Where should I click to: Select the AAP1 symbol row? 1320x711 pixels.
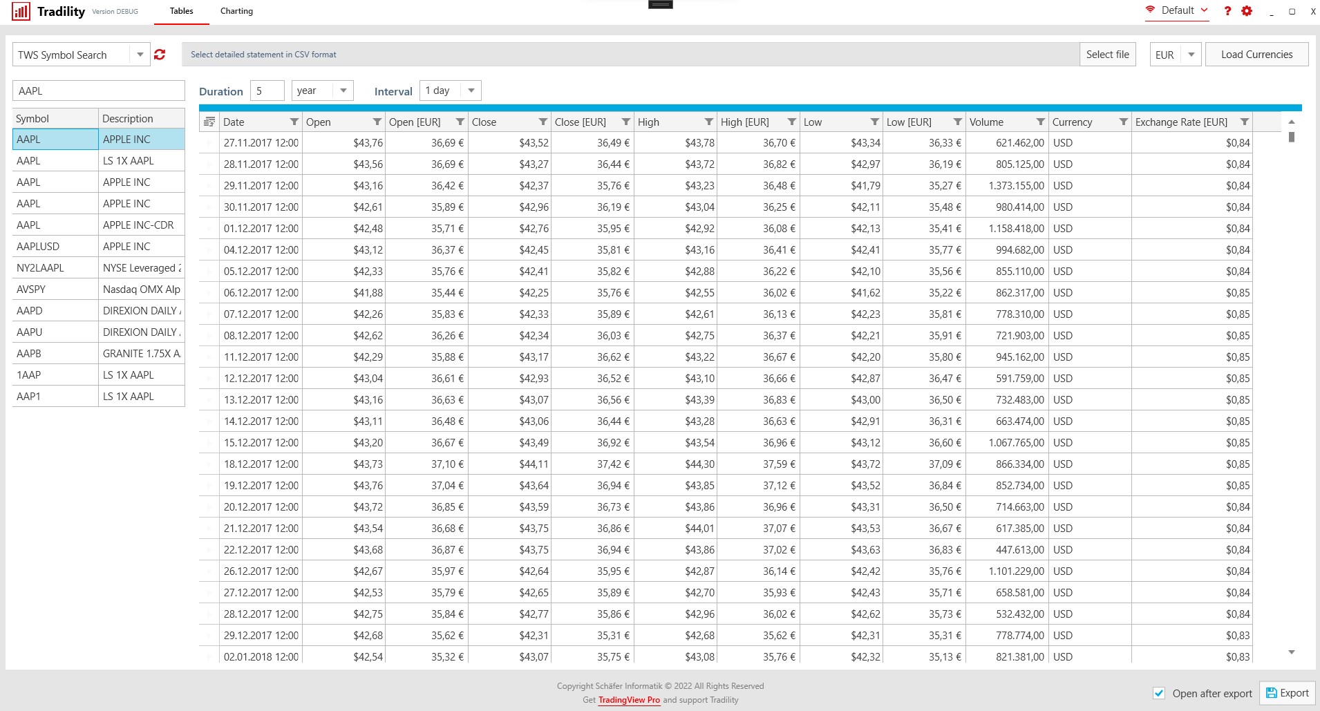(99, 397)
